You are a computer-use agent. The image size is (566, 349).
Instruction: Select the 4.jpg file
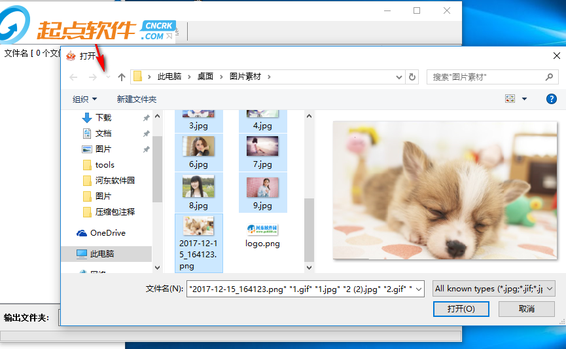click(x=262, y=121)
